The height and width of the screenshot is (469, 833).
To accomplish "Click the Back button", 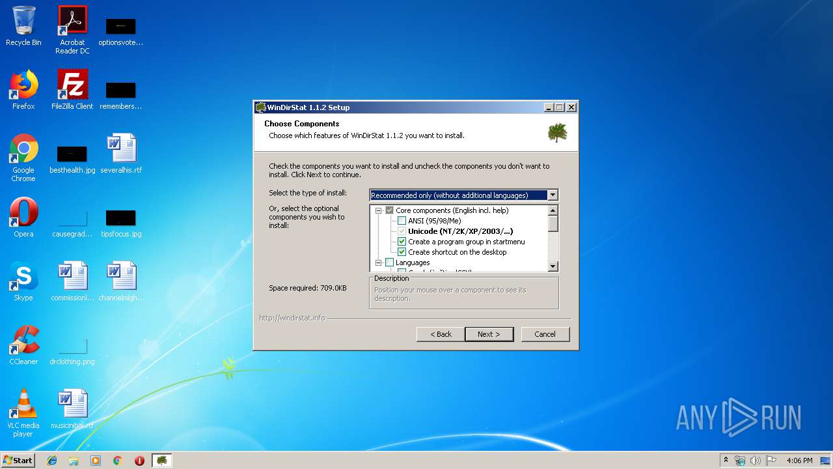I will [x=441, y=334].
